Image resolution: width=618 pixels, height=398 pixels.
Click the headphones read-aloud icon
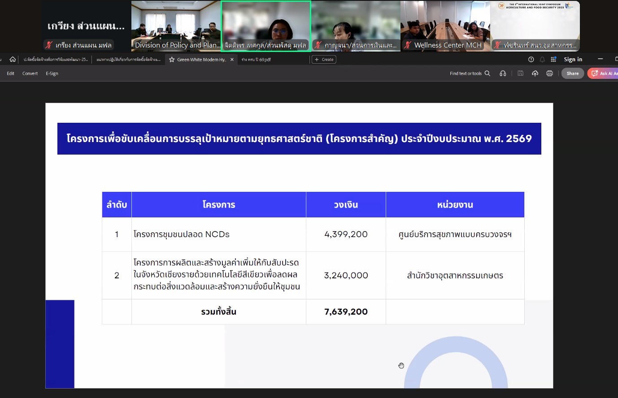(503, 74)
